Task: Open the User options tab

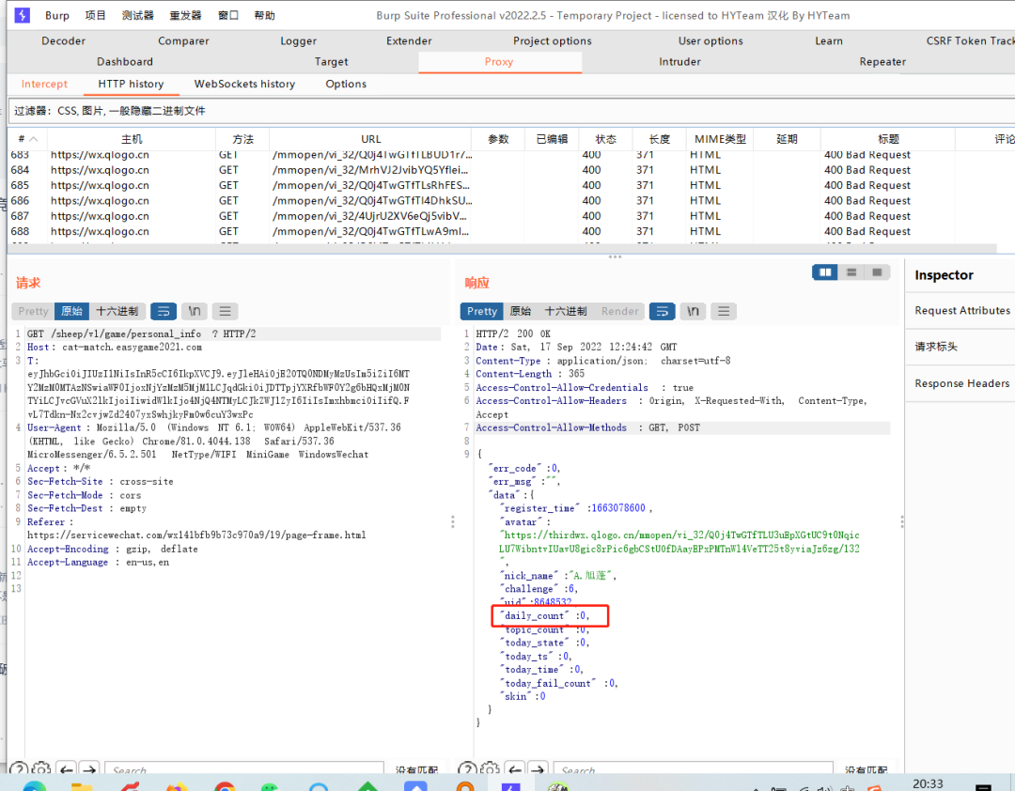Action: pyautogui.click(x=710, y=40)
